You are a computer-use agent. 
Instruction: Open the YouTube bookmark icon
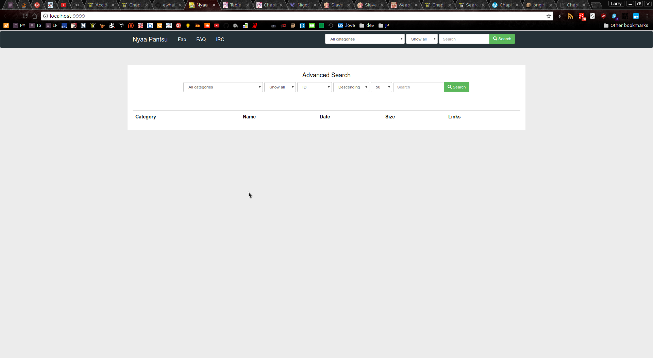click(217, 26)
